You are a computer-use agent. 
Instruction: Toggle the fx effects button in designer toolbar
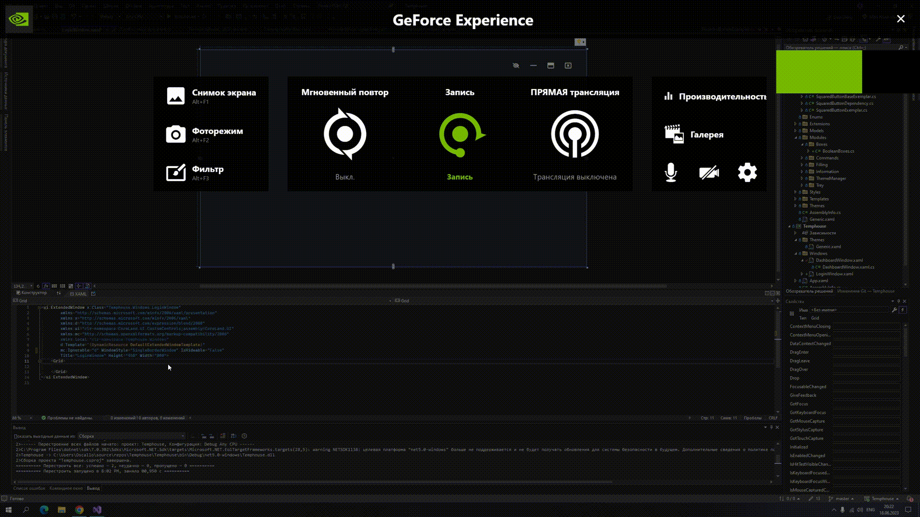click(x=46, y=286)
